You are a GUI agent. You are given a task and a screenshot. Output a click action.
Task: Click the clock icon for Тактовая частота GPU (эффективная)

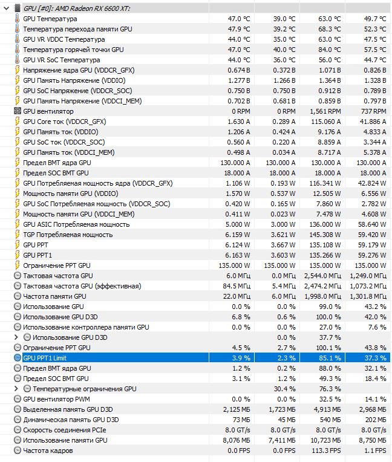click(18, 286)
